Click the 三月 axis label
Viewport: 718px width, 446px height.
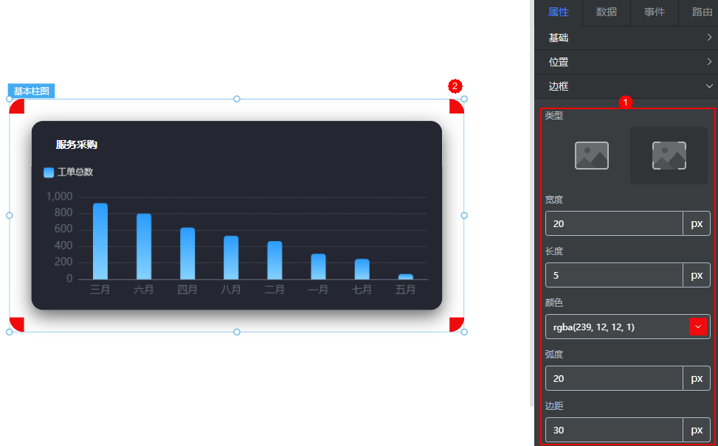pos(100,290)
